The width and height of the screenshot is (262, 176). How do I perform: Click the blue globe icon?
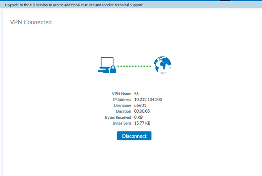pyautogui.click(x=162, y=65)
